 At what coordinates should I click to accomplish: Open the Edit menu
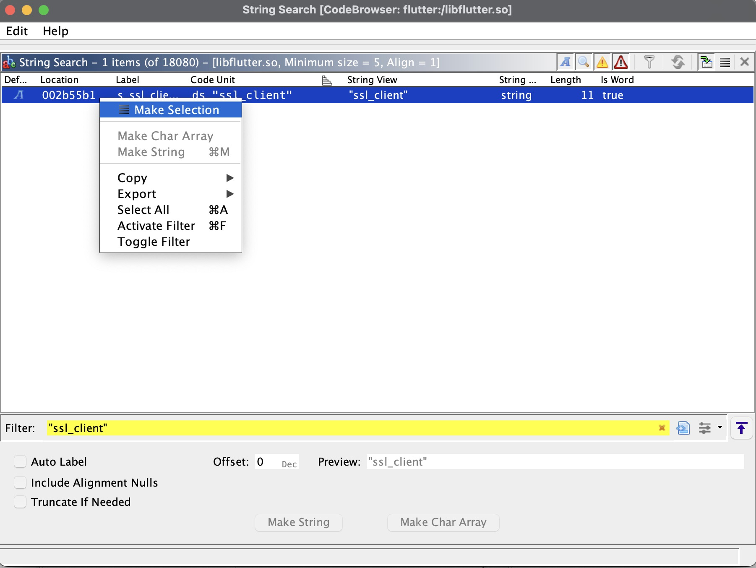click(x=17, y=31)
